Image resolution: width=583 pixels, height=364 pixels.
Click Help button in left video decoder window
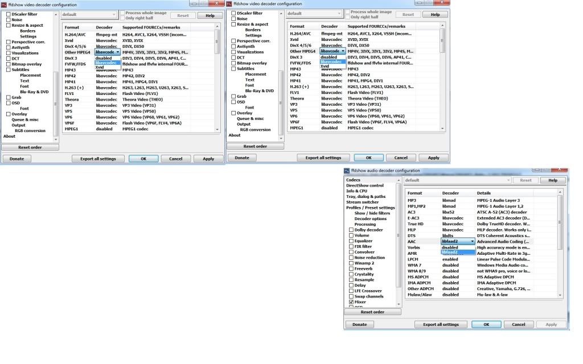[210, 15]
